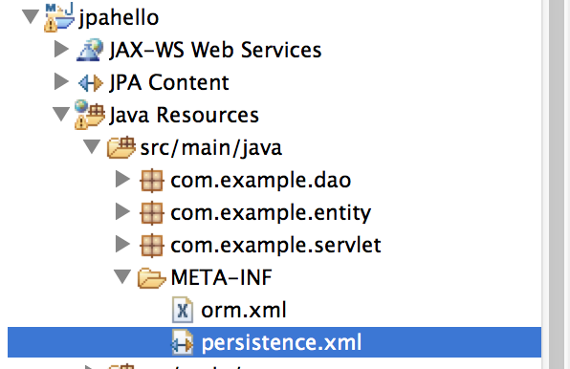Collapse the jpahello project node
Viewport: 570px width, 369px height.
31,16
